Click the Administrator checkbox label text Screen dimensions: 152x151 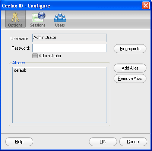point(50,56)
